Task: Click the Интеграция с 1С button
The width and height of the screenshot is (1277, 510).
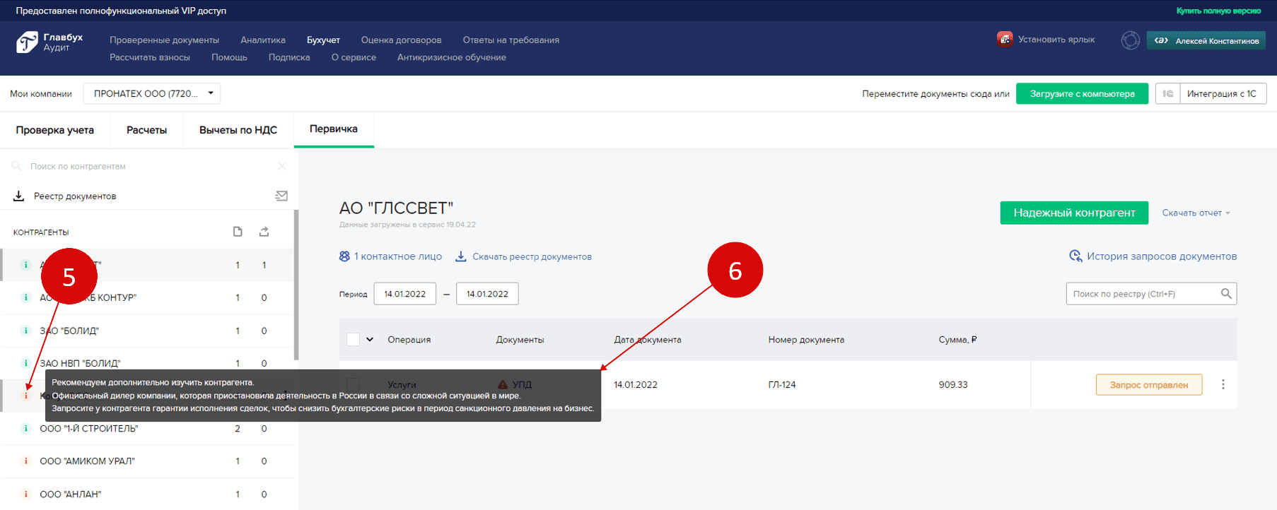Action: click(x=1222, y=93)
